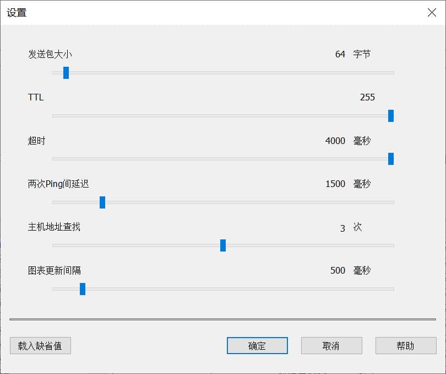Select the 超时 slider thumb
The height and width of the screenshot is (374, 446).
point(391,159)
